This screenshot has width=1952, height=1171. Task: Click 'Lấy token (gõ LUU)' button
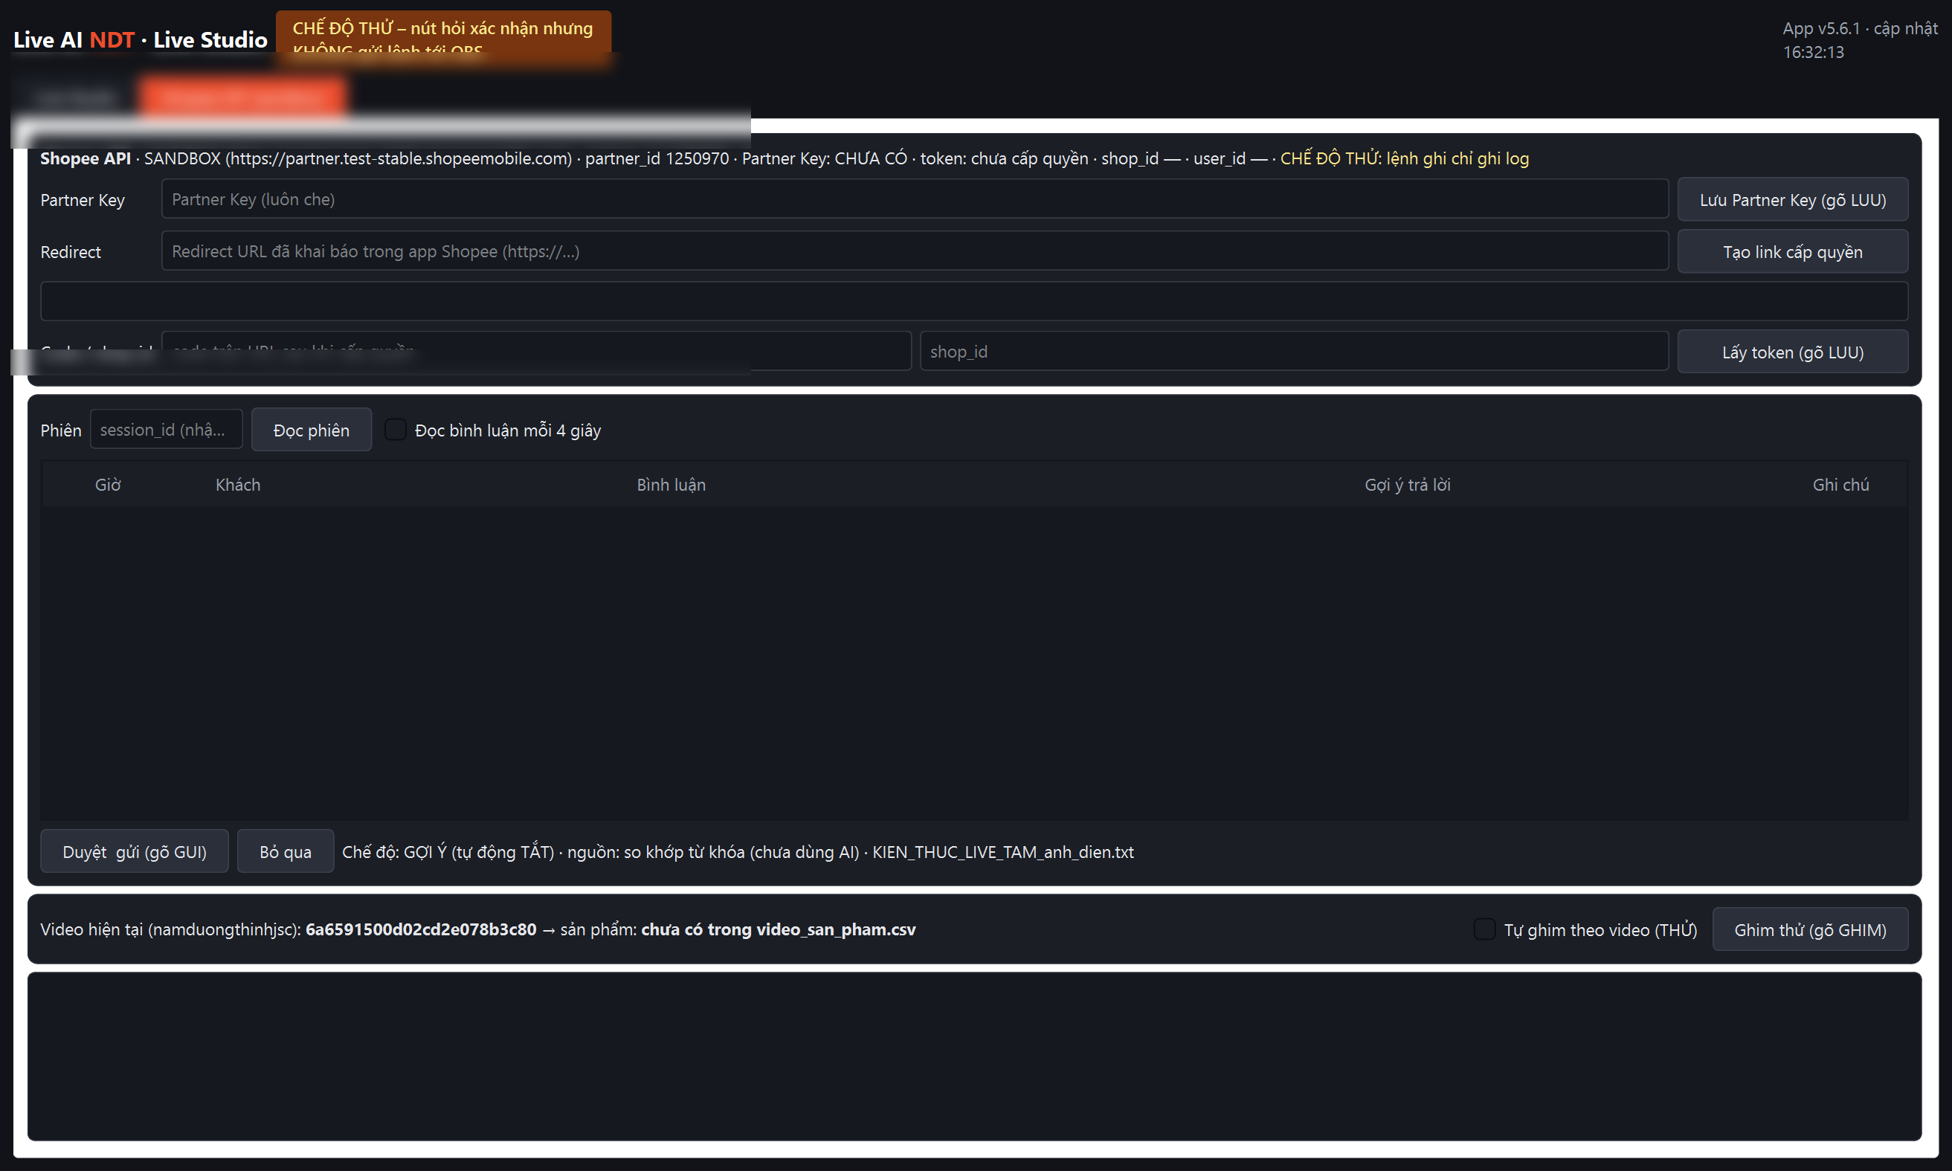(x=1793, y=352)
